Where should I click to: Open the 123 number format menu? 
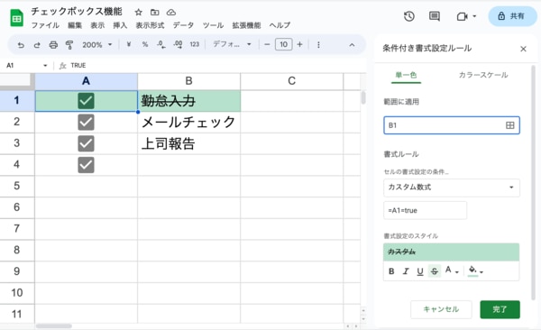point(195,44)
